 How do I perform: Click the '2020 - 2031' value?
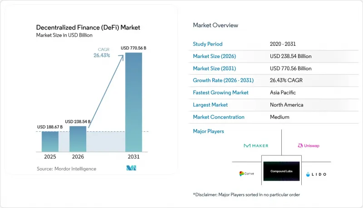pos(283,44)
